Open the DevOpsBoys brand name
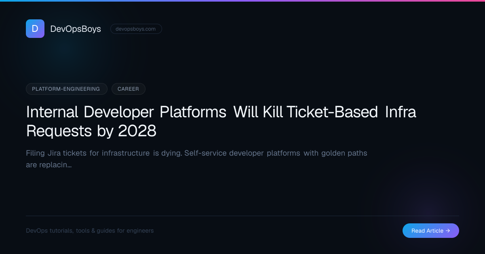 coord(76,29)
